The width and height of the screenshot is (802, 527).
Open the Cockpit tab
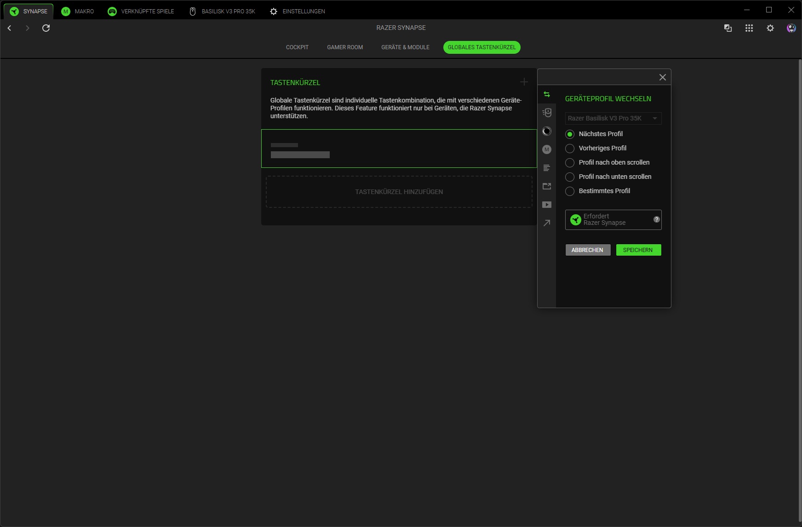(x=297, y=47)
